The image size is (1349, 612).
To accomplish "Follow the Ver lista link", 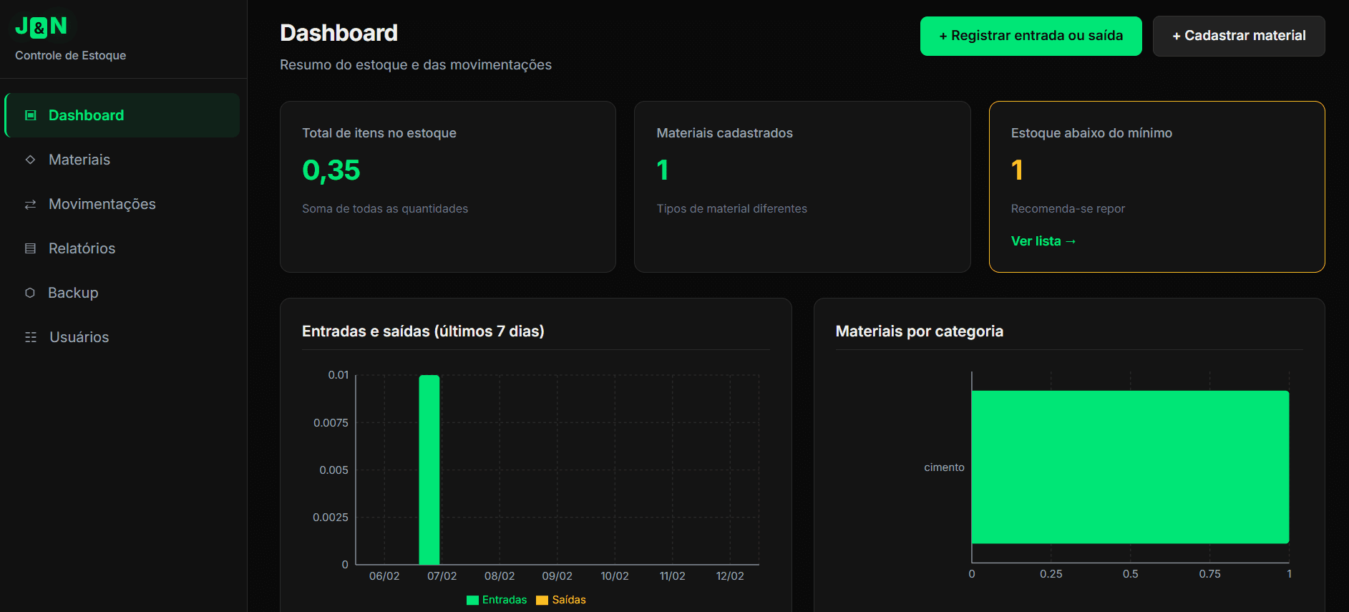I will point(1043,241).
